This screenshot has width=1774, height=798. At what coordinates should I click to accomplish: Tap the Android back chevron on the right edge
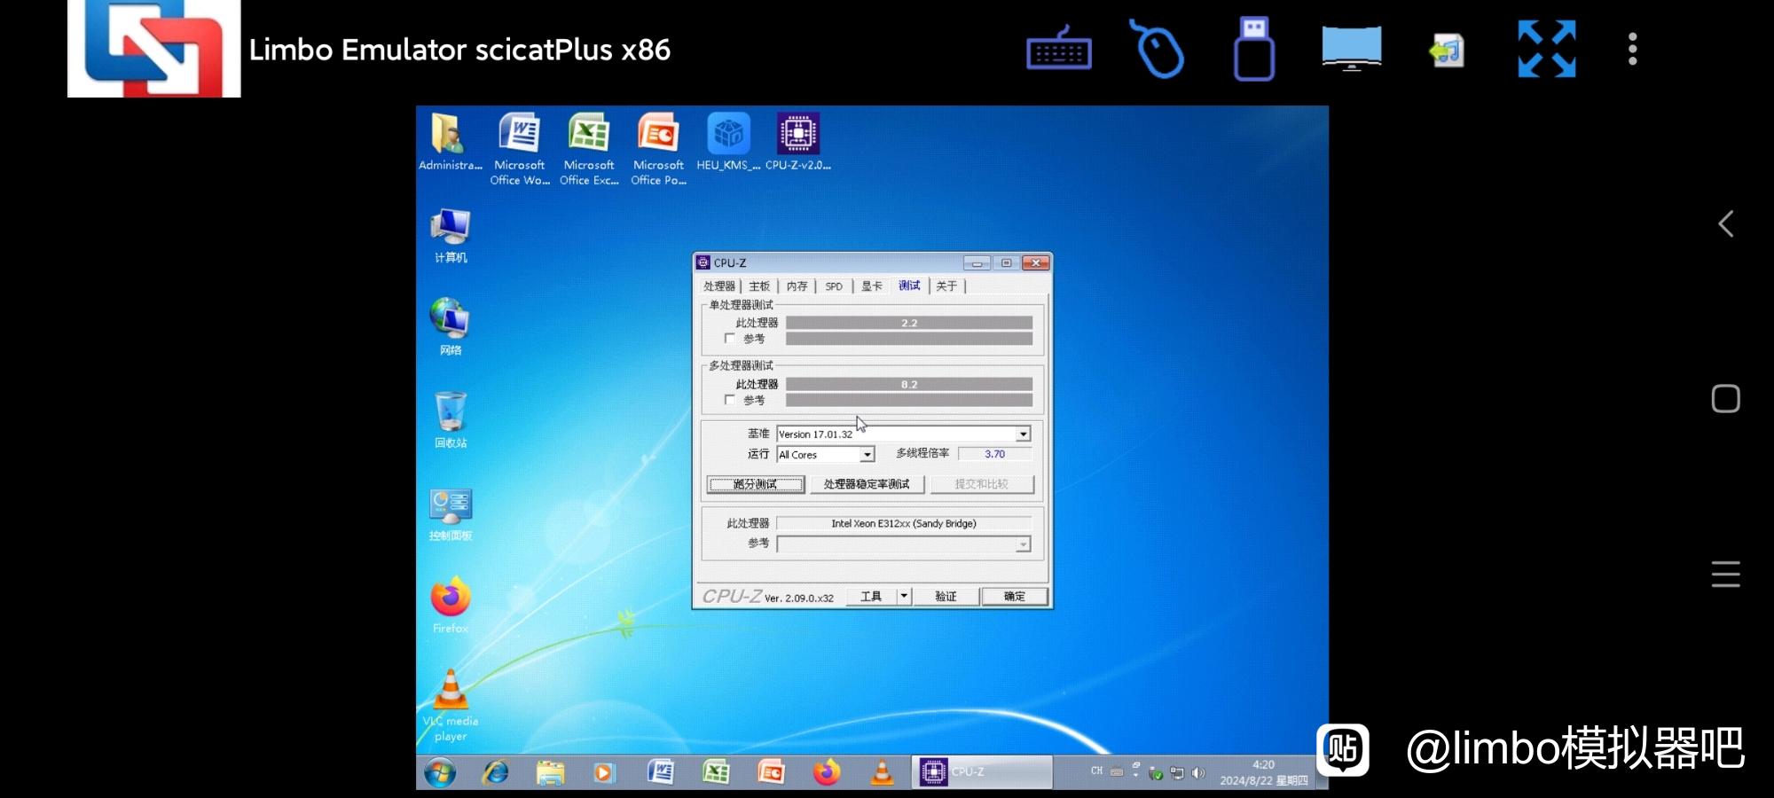pyautogui.click(x=1725, y=223)
